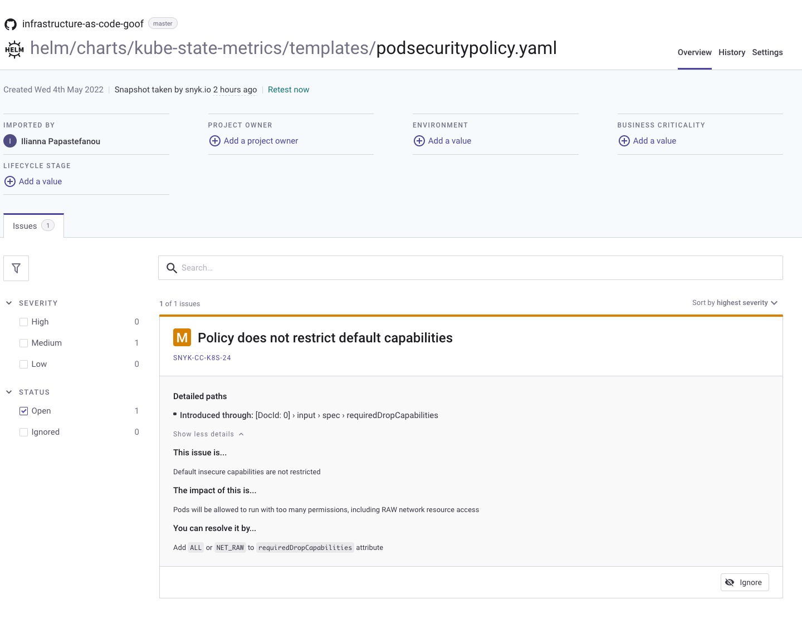Select the Issues tab
The width and height of the screenshot is (802, 624).
click(33, 225)
